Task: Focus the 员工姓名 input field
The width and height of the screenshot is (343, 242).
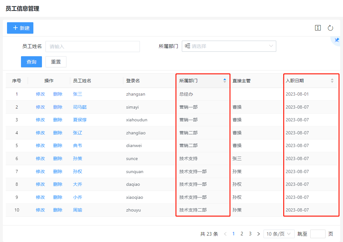Action: pos(93,46)
